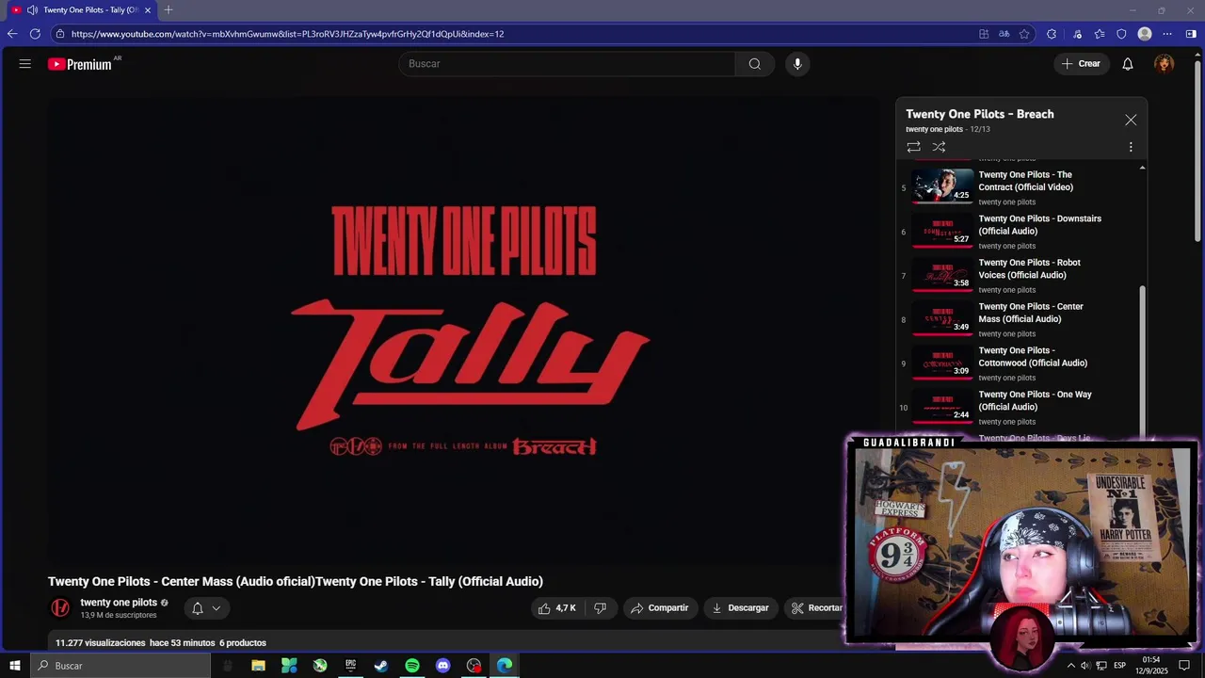Dislike the video
The image size is (1205, 678).
[600, 608]
